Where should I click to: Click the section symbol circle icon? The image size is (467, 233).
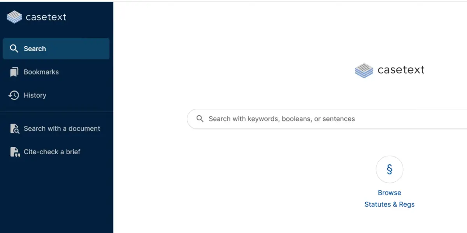(x=390, y=169)
